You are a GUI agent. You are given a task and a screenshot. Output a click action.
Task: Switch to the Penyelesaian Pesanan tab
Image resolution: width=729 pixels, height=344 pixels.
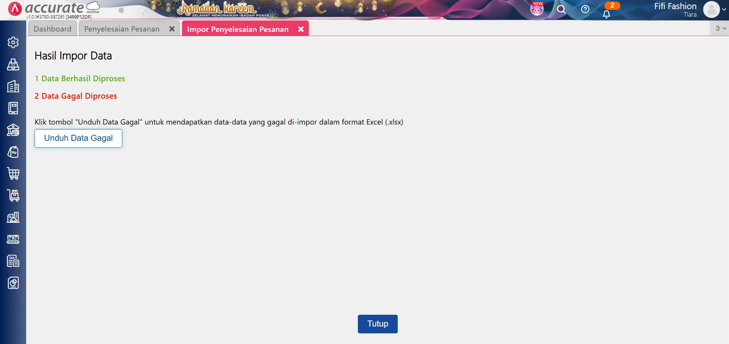coord(122,29)
